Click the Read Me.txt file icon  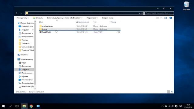click(x=40, y=32)
